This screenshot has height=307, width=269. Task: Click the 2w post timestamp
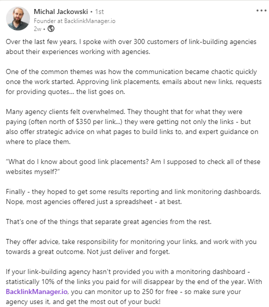[37, 29]
